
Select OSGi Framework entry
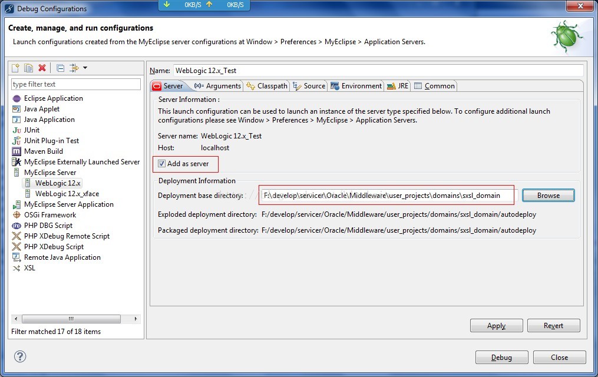click(x=50, y=215)
